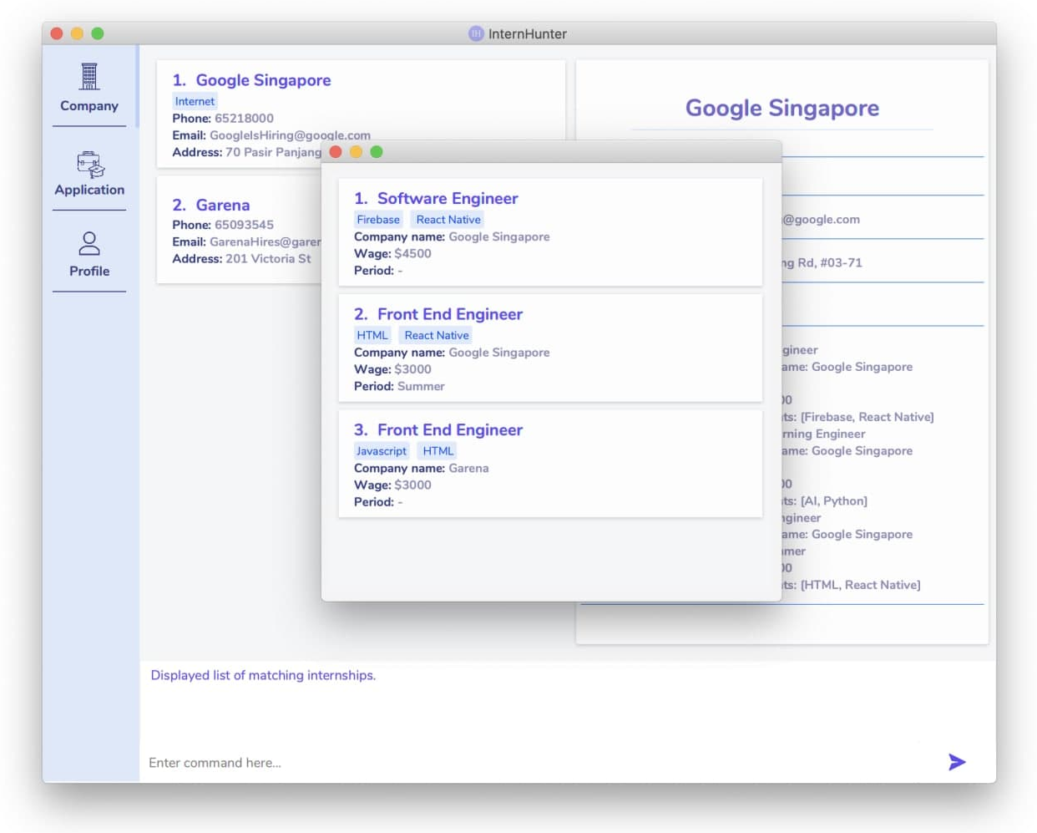Click the large Google Singapore heading in detail panel

782,108
